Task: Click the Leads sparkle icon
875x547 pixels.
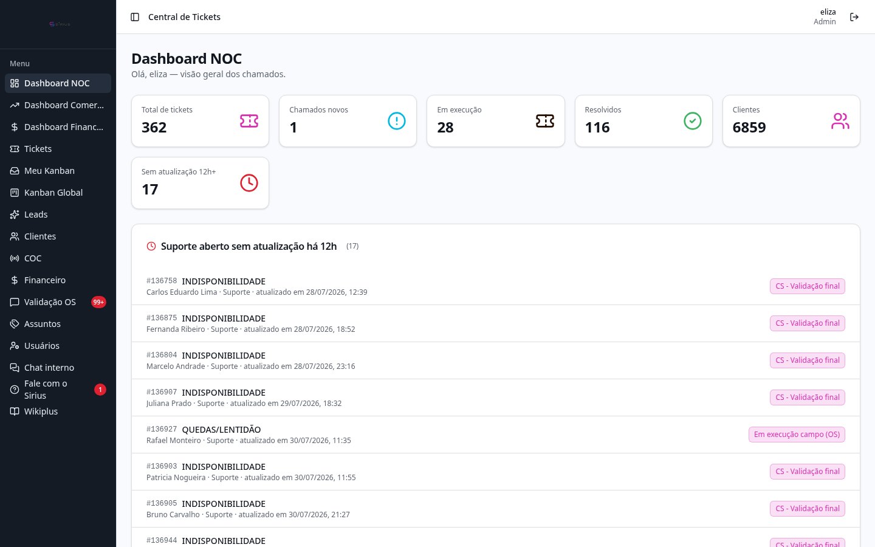Action: click(15, 215)
